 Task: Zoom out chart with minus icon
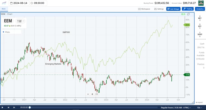(x=88, y=94)
